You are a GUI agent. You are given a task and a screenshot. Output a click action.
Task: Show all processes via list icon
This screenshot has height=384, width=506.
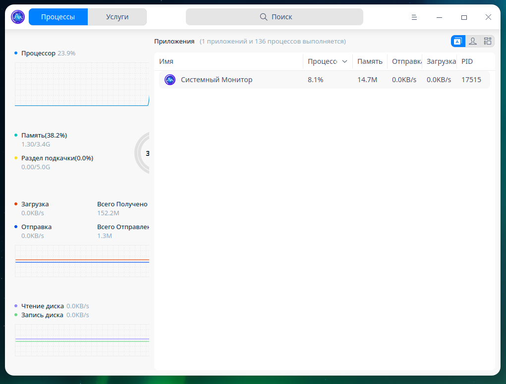click(x=488, y=42)
